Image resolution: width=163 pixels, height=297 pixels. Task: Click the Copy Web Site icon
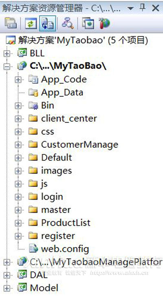point(88,24)
